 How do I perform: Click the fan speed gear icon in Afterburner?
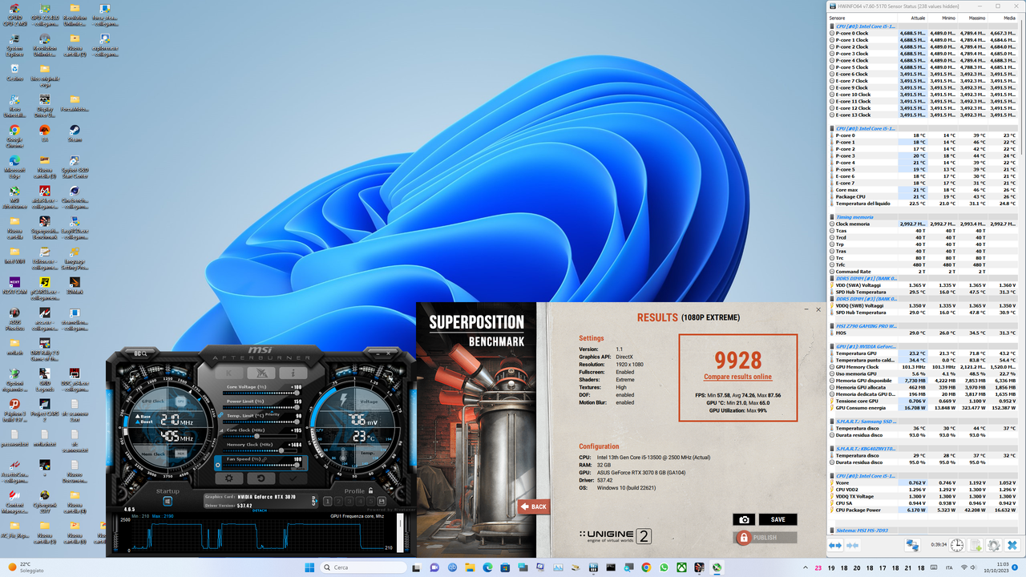coord(218,465)
